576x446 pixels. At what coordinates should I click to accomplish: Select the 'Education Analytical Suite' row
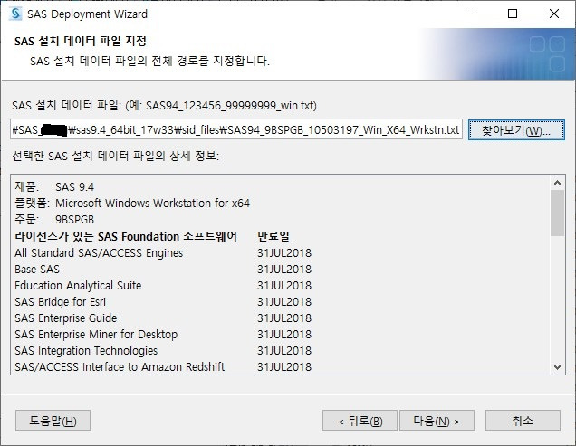click(x=163, y=285)
